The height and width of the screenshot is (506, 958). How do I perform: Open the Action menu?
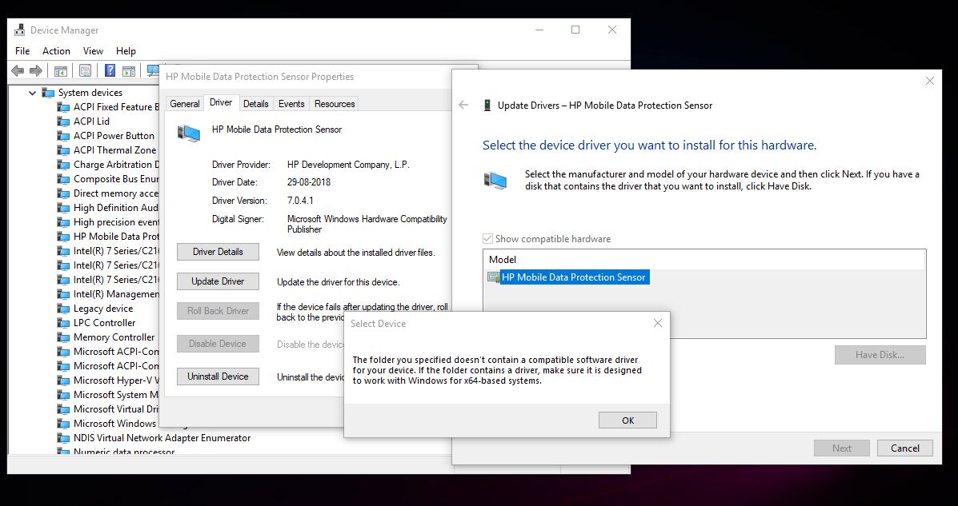coord(56,50)
